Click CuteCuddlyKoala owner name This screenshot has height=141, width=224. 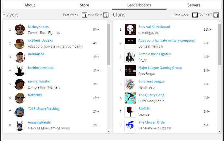click(151, 101)
